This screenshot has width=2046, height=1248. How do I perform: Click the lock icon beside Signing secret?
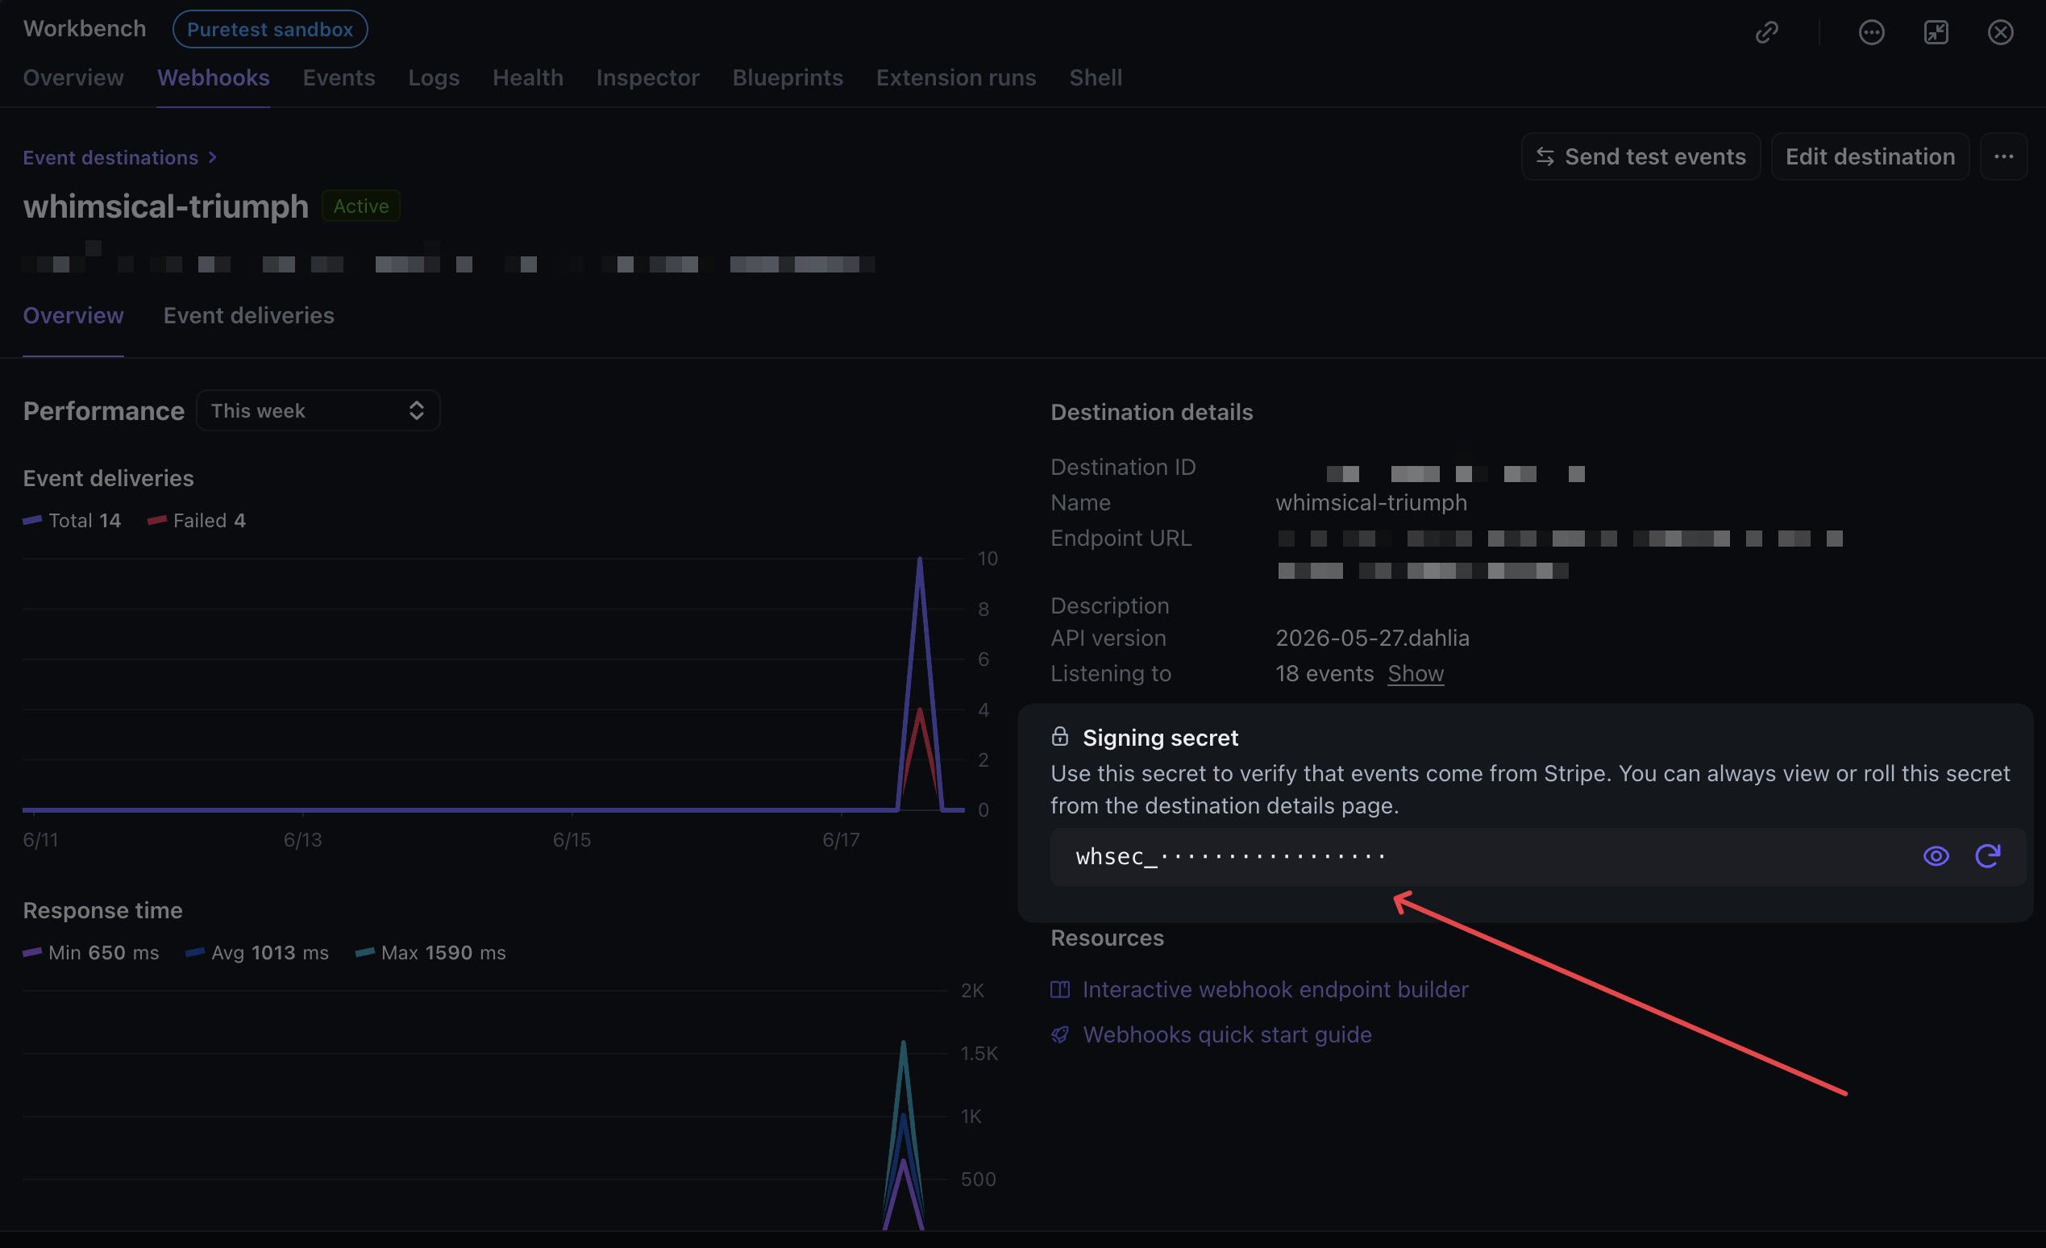point(1059,737)
